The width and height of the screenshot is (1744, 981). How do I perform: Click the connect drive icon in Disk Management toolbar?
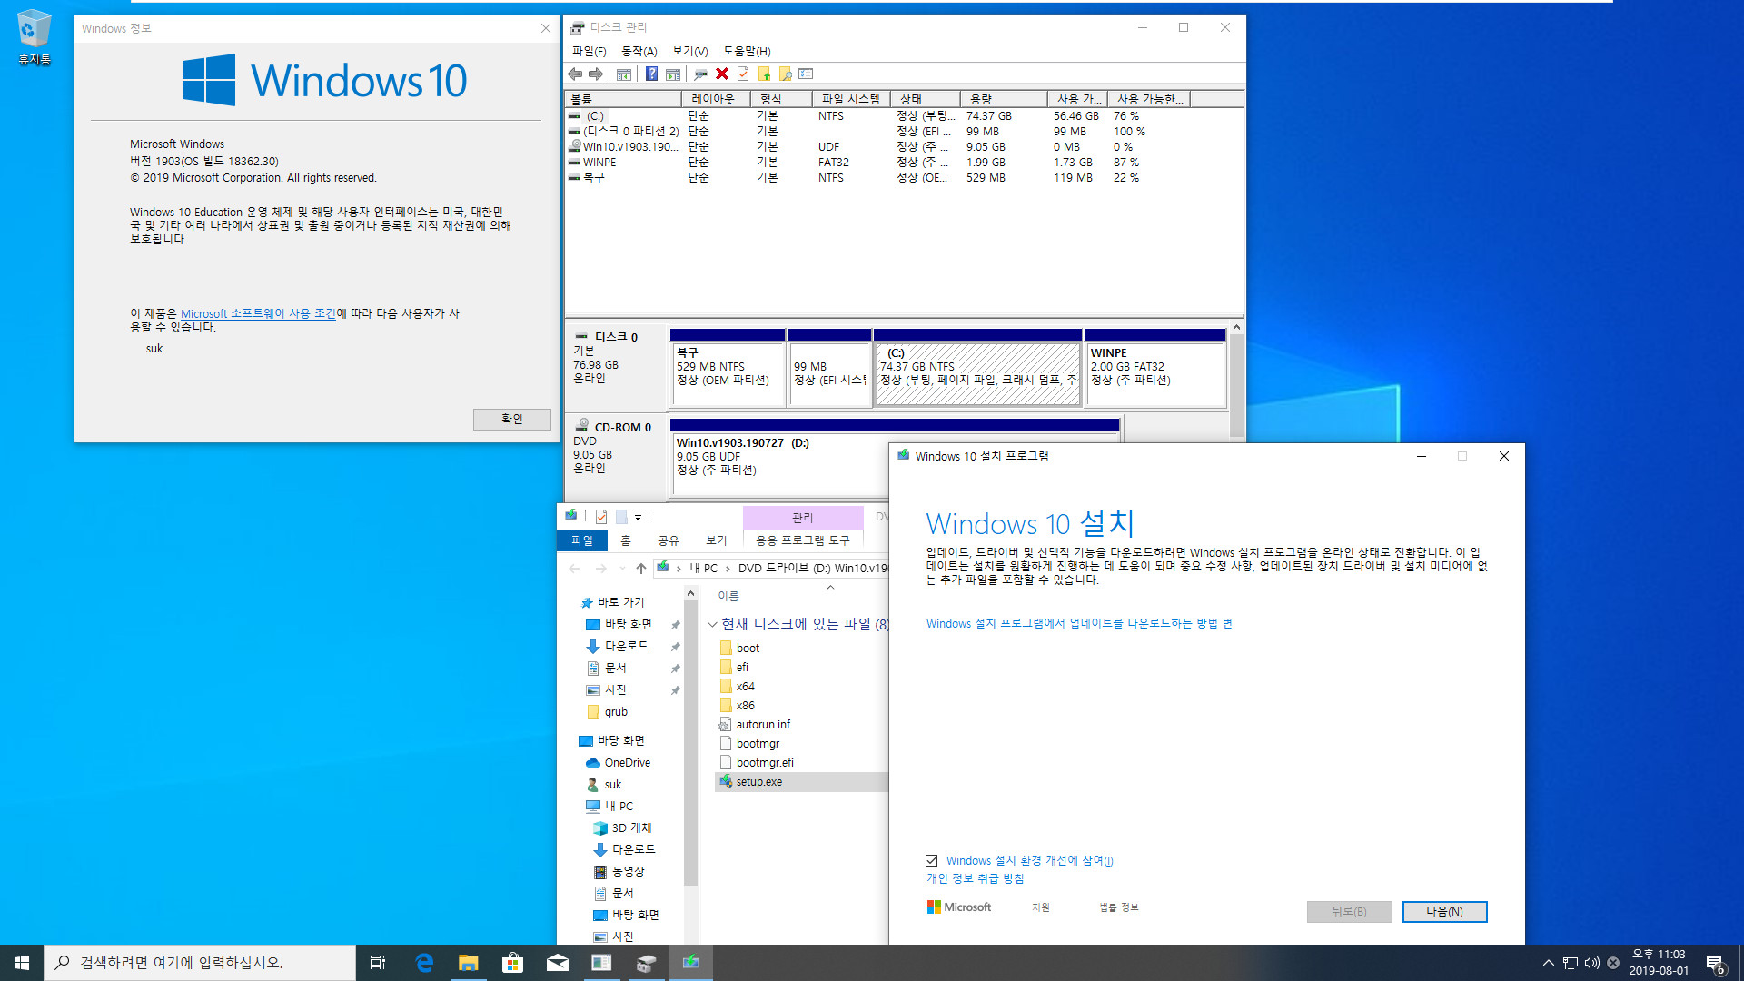(x=700, y=74)
